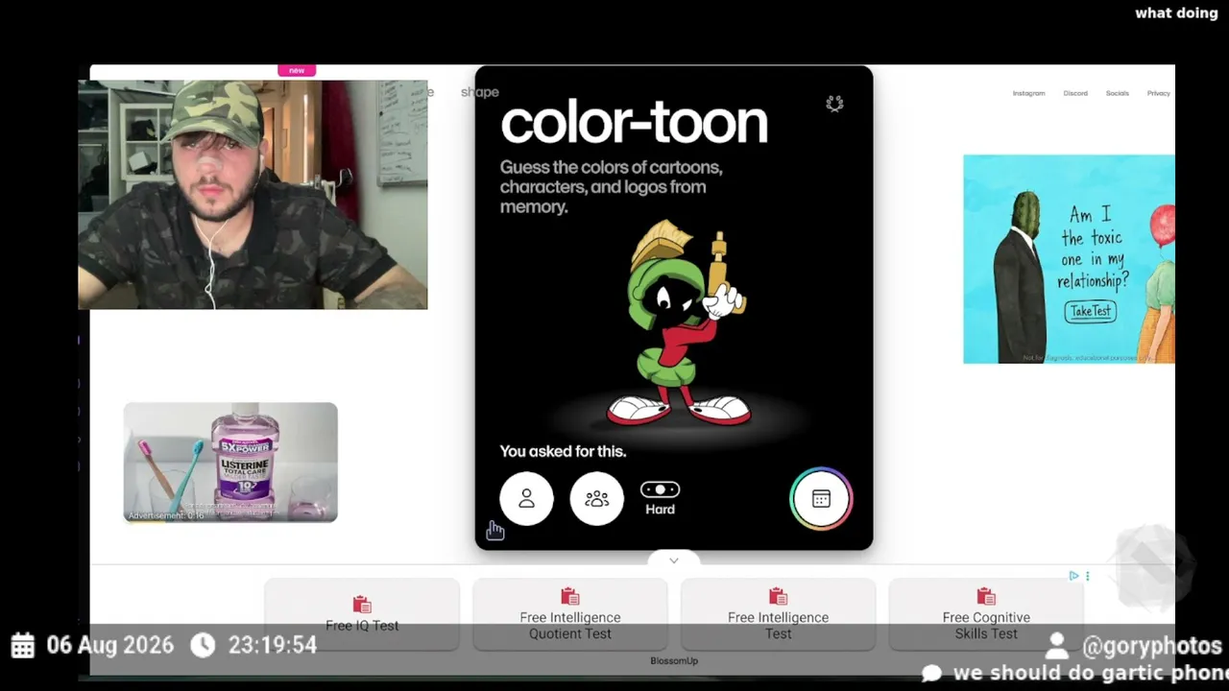Image resolution: width=1229 pixels, height=691 pixels.
Task: Click the pink 'new' badge
Action: coord(297,70)
